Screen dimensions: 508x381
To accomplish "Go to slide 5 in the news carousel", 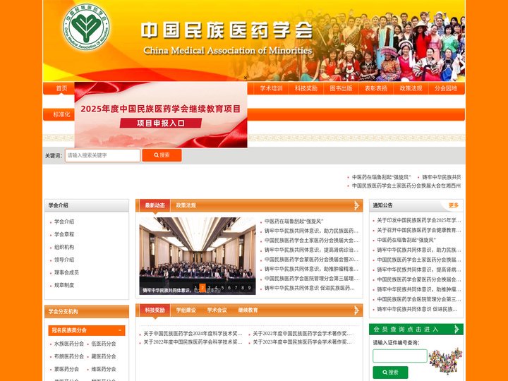I will (x=222, y=288).
